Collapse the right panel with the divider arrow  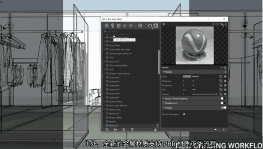(x=160, y=76)
